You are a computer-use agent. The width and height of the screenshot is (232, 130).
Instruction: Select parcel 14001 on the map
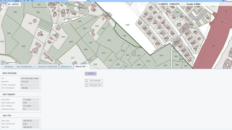pos(127,25)
